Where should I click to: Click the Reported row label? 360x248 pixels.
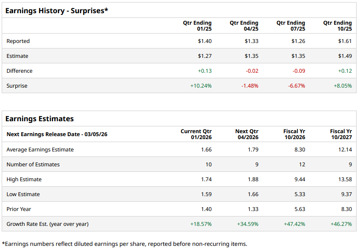18,41
